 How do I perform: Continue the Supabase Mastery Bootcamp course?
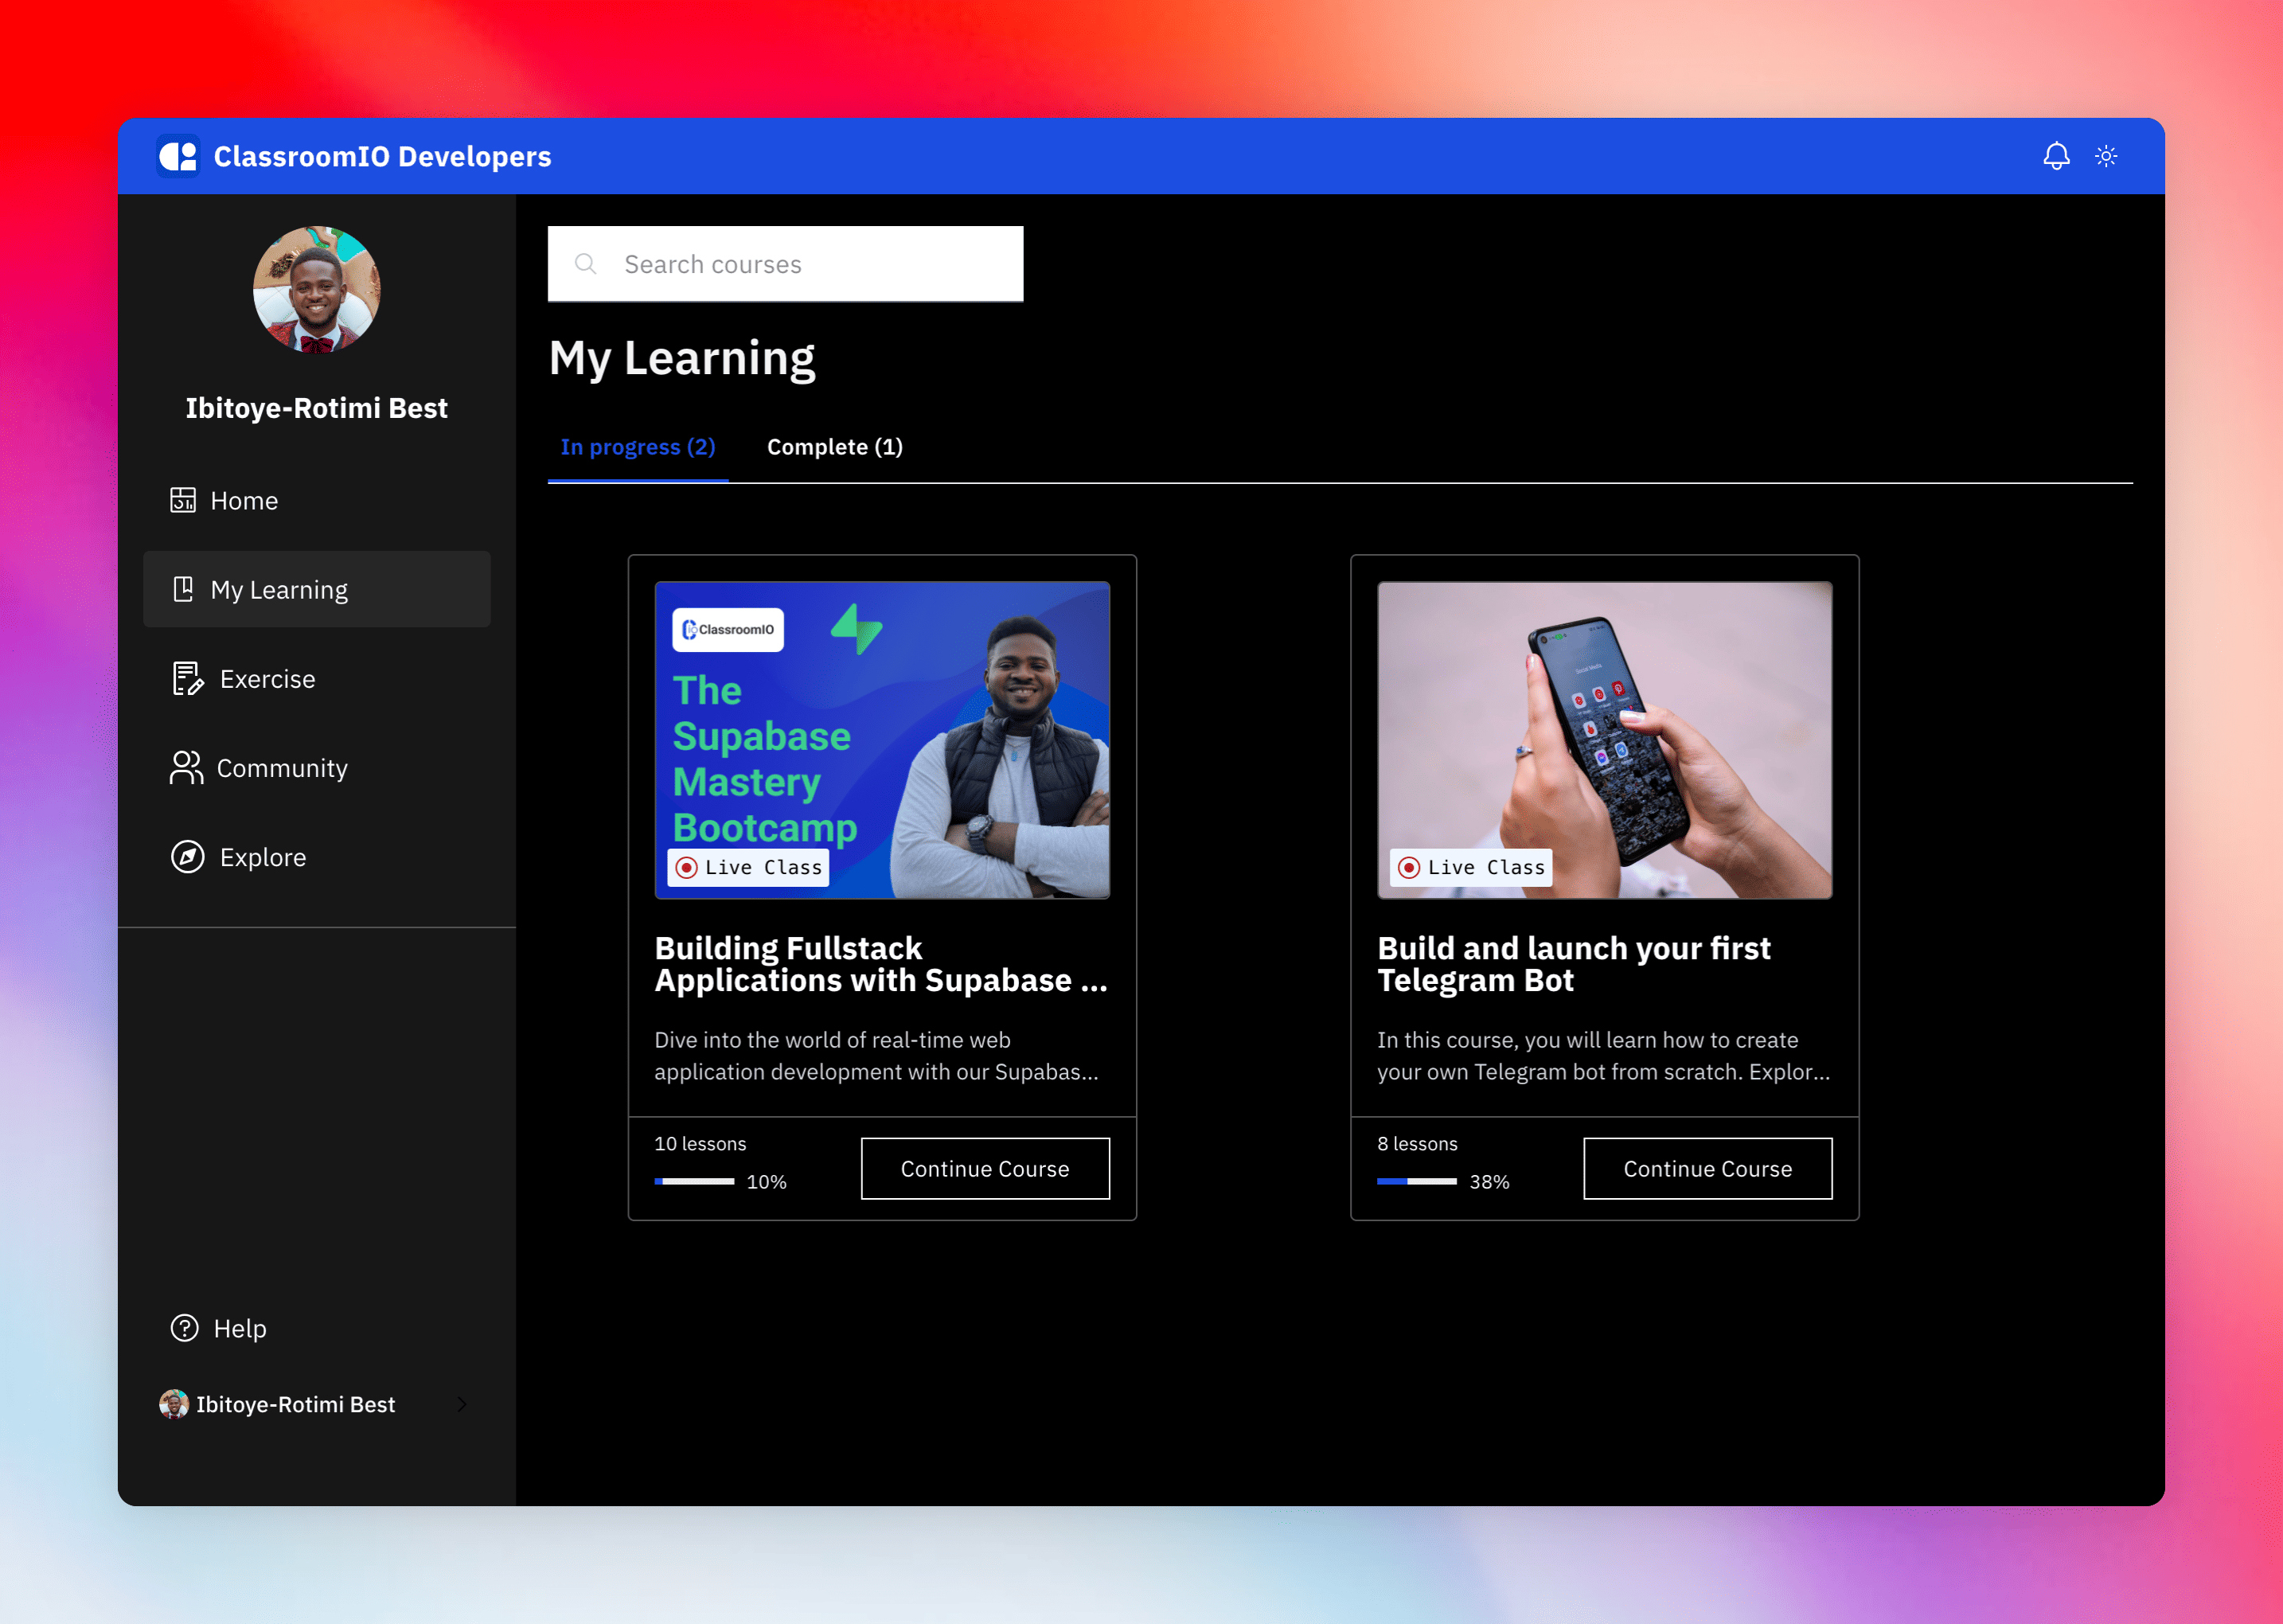pos(984,1167)
